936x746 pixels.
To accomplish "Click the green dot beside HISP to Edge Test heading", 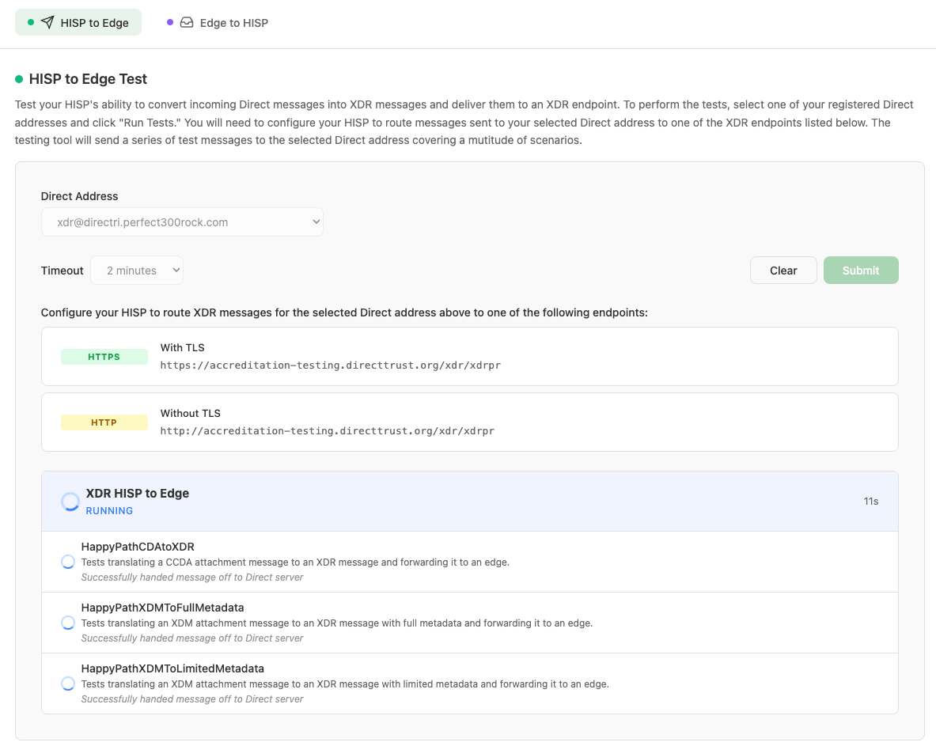I will click(19, 79).
